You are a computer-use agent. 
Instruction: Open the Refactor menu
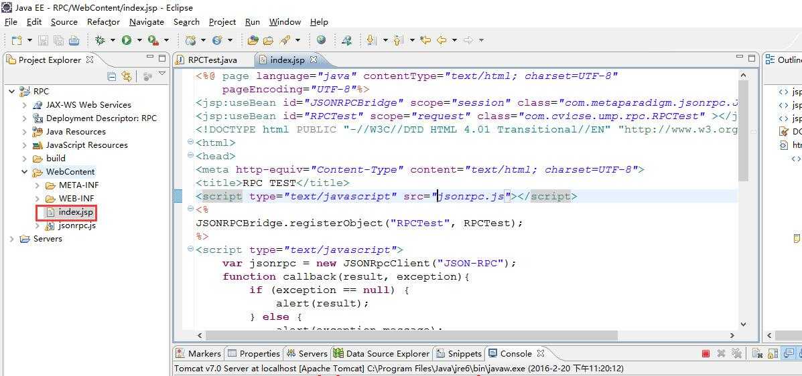(103, 22)
